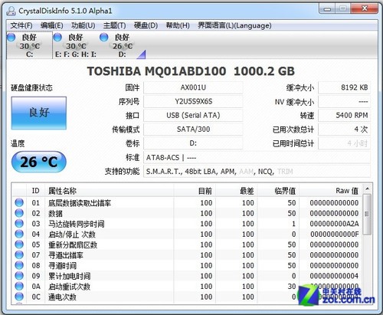Viewport: 383px width, 315px height.
Task: Click the serial number field Y2U5S9X6S
Action: [x=193, y=102]
